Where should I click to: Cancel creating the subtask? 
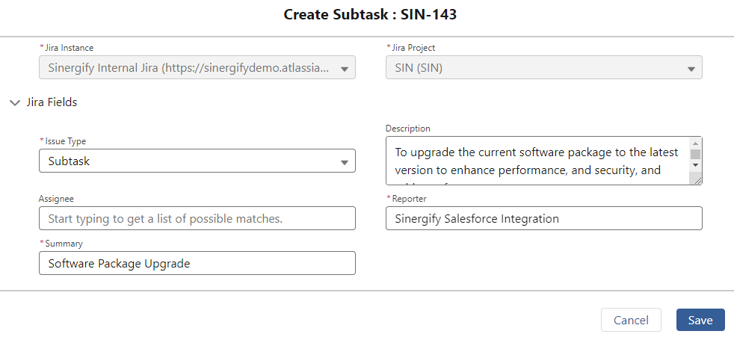(x=631, y=320)
